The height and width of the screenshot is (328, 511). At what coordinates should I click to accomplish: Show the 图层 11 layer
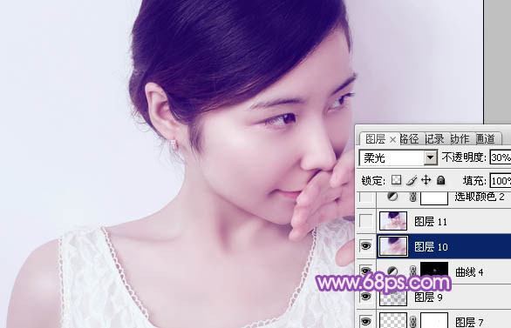click(x=365, y=221)
